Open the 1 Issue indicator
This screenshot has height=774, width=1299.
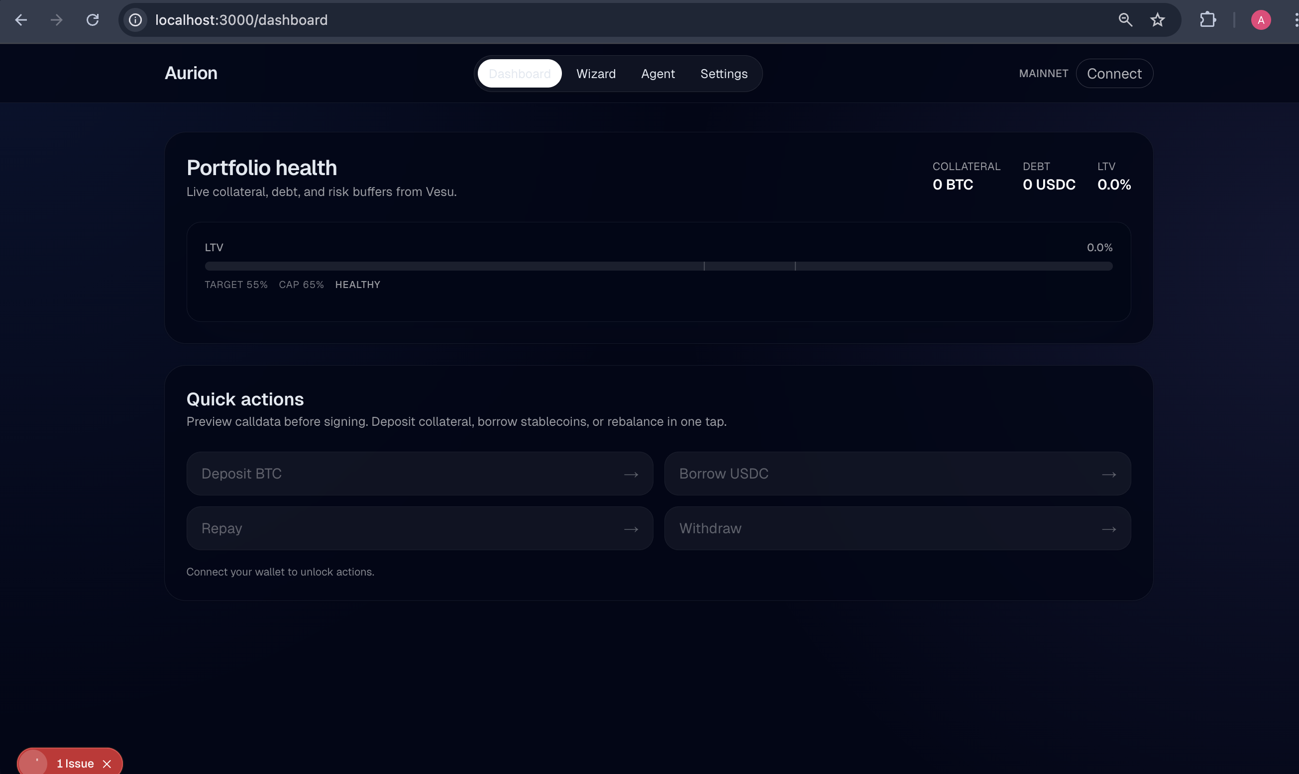pyautogui.click(x=75, y=764)
